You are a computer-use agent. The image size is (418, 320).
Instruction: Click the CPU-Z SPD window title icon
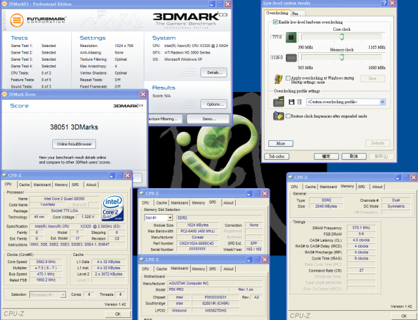pyautogui.click(x=142, y=193)
